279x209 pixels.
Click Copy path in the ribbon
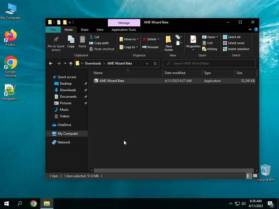click(99, 43)
